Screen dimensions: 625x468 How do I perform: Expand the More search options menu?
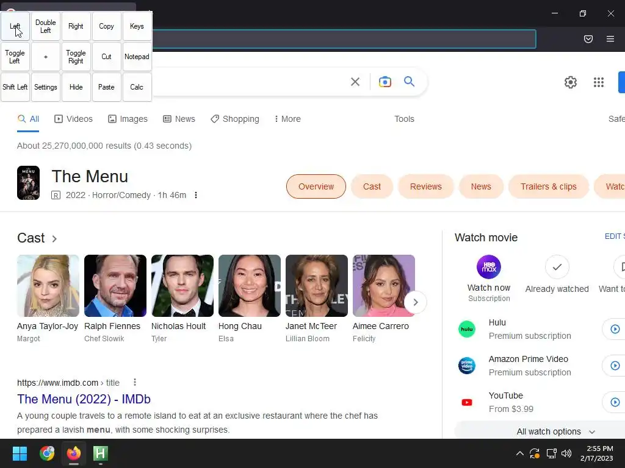287,119
